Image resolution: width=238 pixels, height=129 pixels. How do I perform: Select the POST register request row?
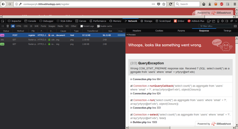(59, 35)
